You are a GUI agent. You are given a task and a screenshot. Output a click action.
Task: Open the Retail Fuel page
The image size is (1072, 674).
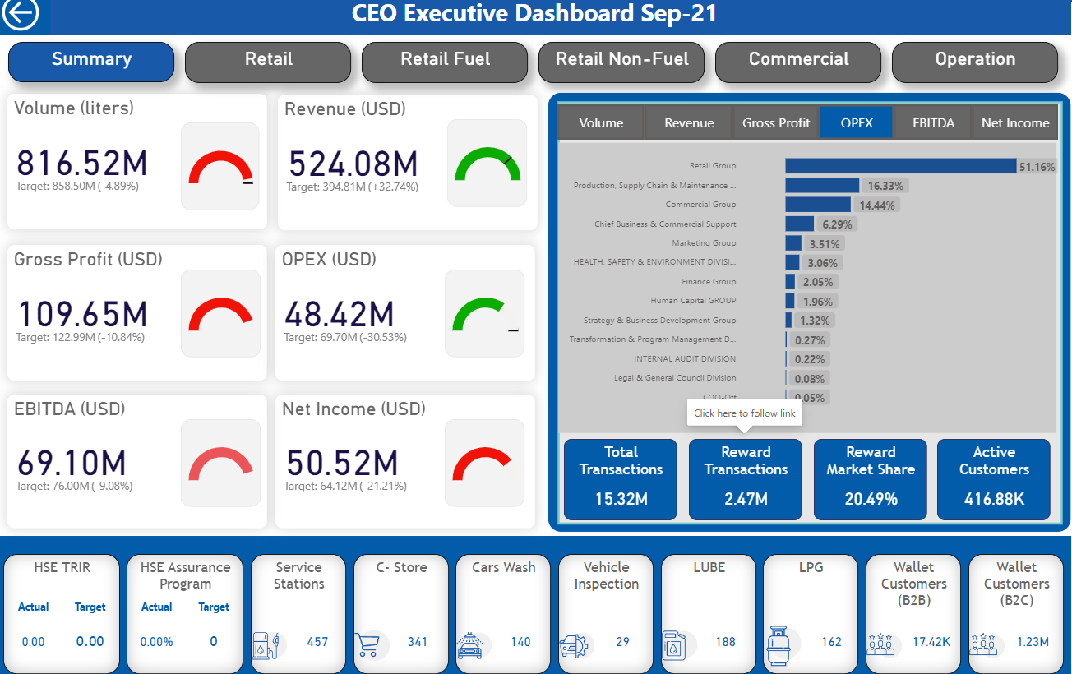(445, 60)
